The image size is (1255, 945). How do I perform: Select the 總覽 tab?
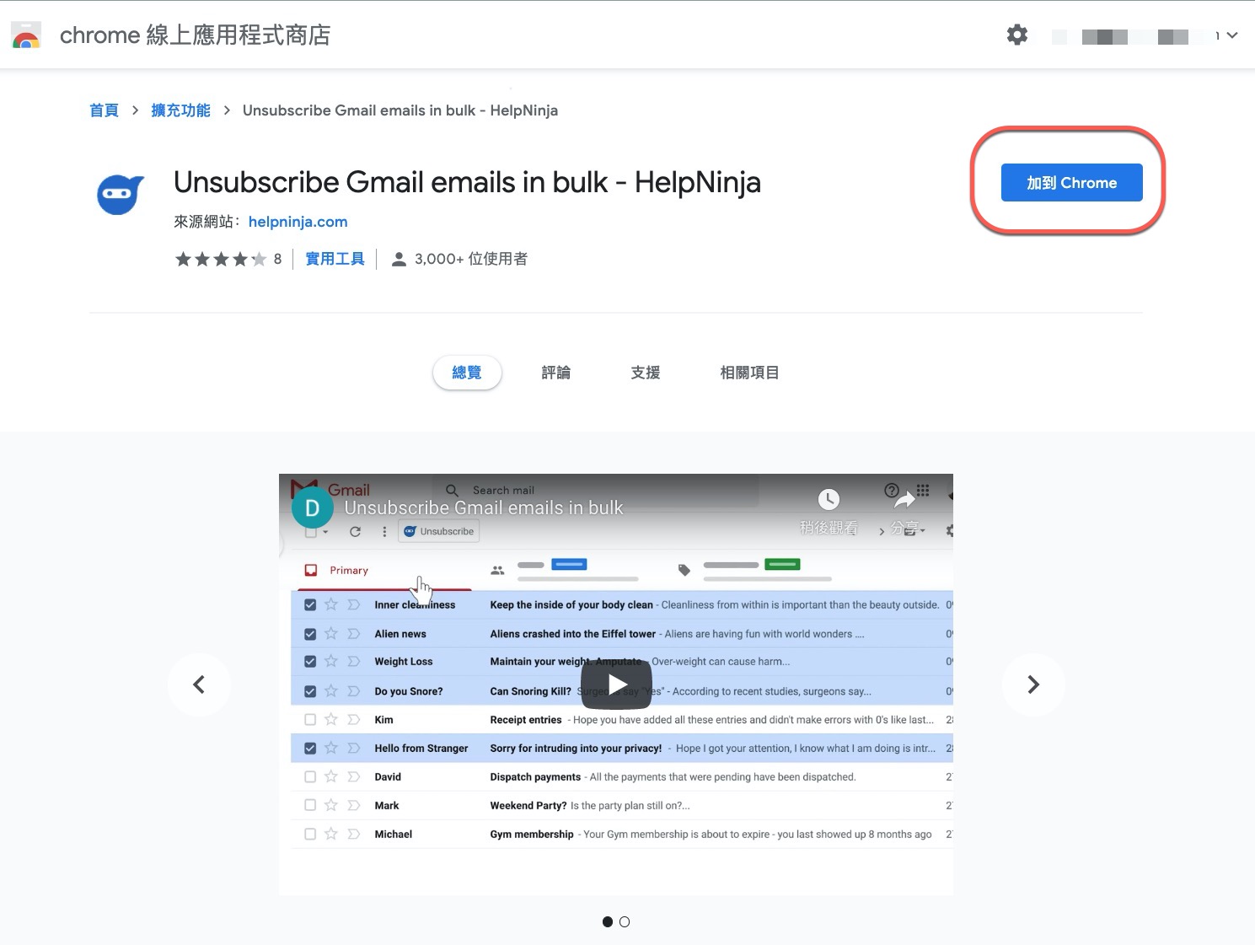point(467,373)
